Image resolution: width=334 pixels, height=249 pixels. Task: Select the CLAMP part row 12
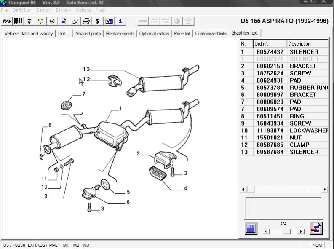283,145
